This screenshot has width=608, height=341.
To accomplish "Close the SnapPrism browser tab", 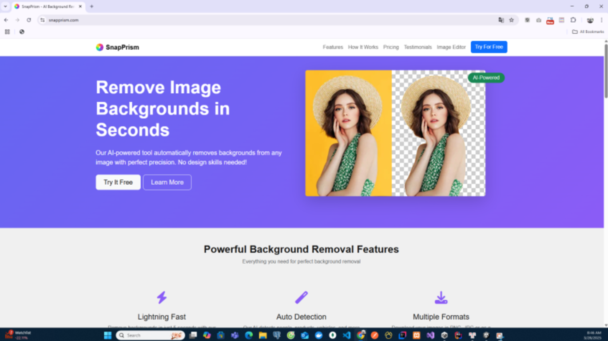I will point(80,7).
